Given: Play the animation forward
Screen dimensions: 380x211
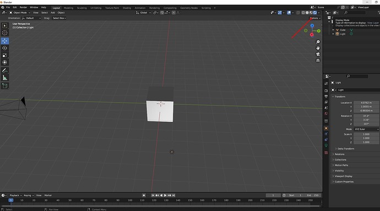Looking at the screenshot, I should (x=165, y=195).
